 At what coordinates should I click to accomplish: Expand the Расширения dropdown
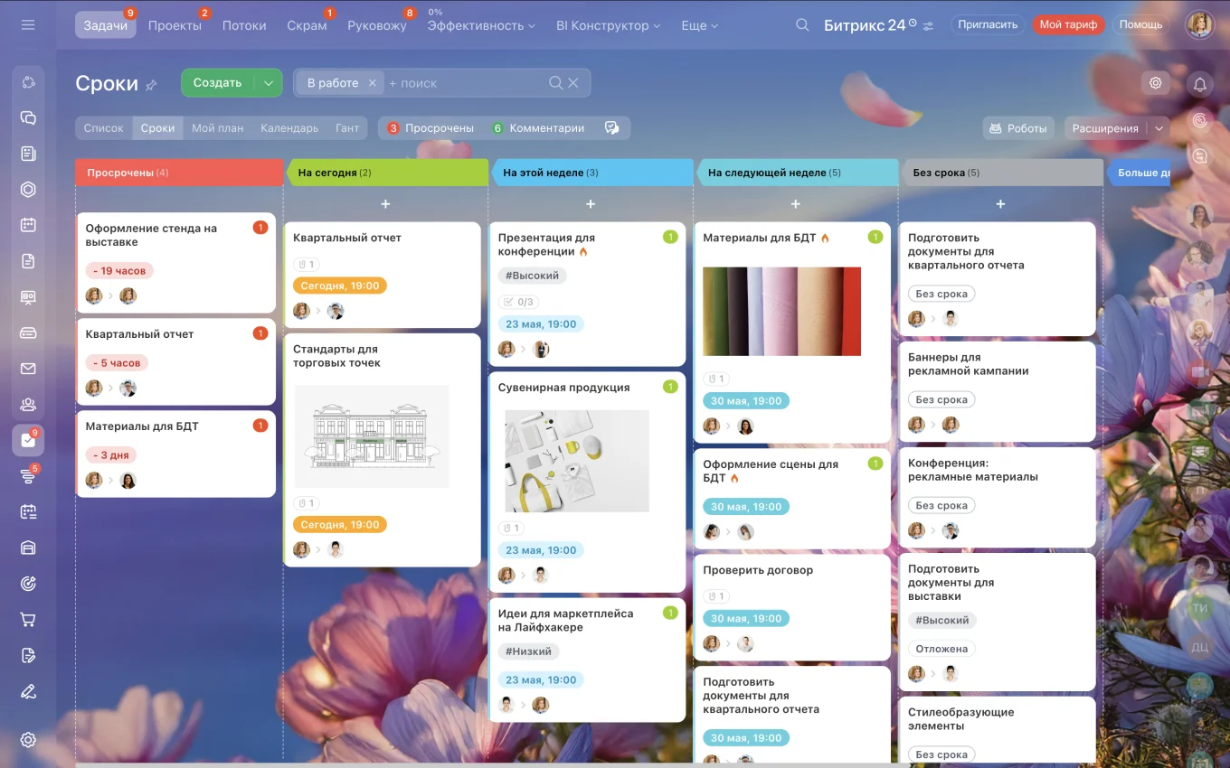point(1117,128)
